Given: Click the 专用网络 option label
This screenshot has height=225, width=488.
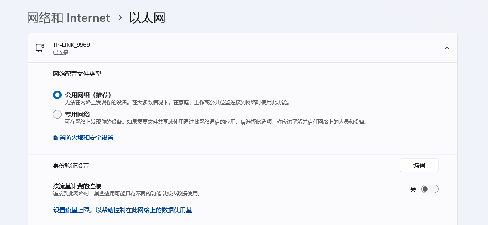Looking at the screenshot, I should [x=77, y=114].
